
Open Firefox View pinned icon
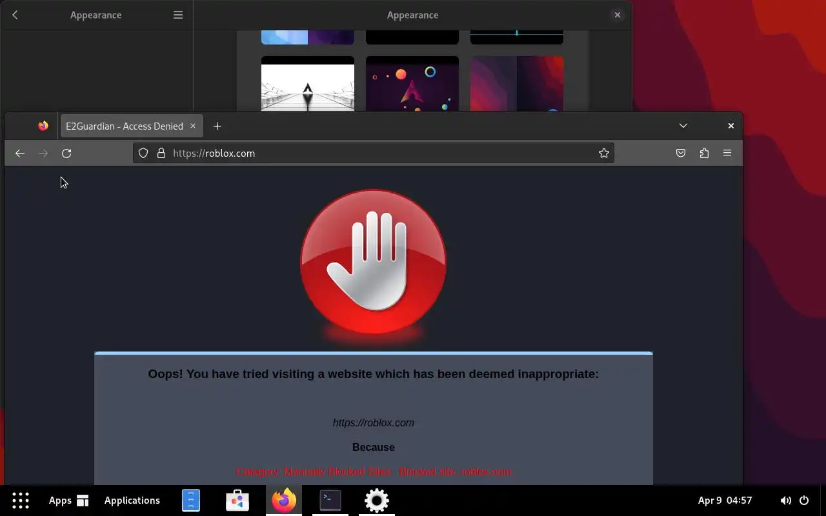43,126
